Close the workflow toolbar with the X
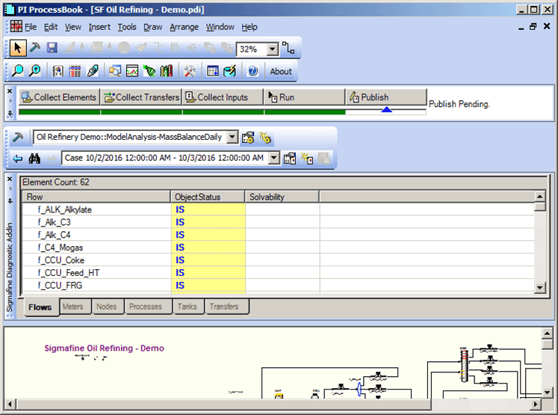This screenshot has width=558, height=415. tap(10, 91)
